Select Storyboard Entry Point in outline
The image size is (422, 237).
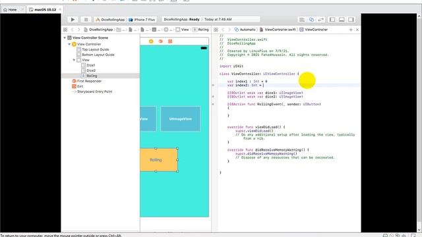click(94, 92)
